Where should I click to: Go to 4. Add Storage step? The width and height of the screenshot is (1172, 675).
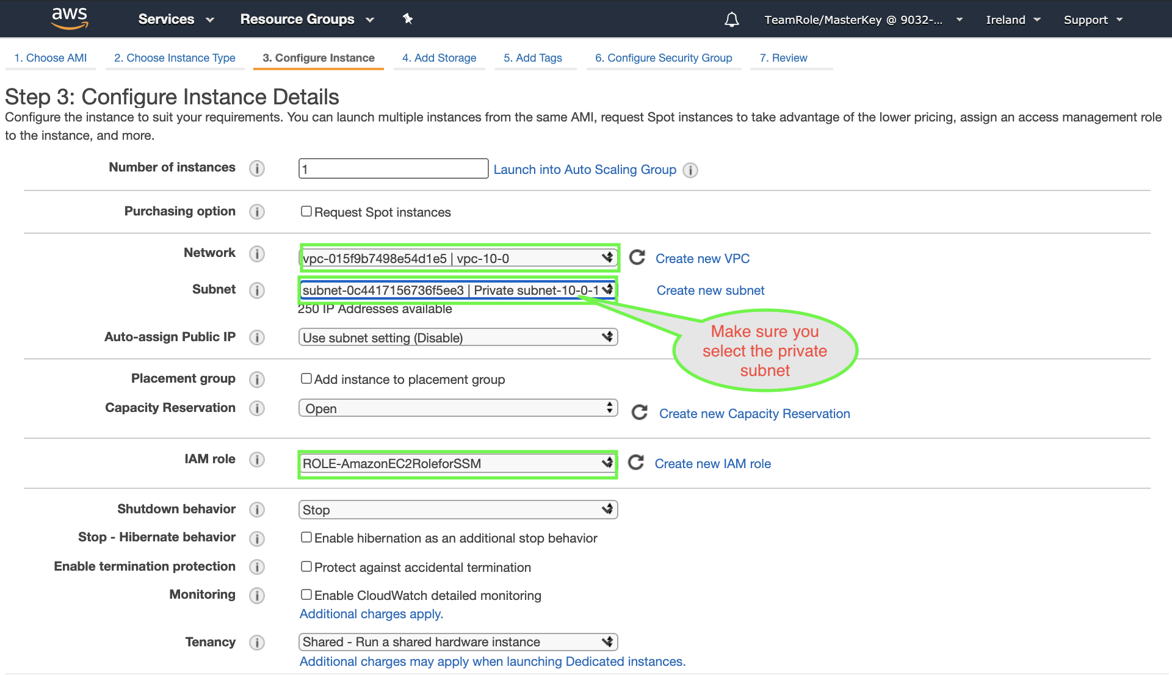pos(440,58)
